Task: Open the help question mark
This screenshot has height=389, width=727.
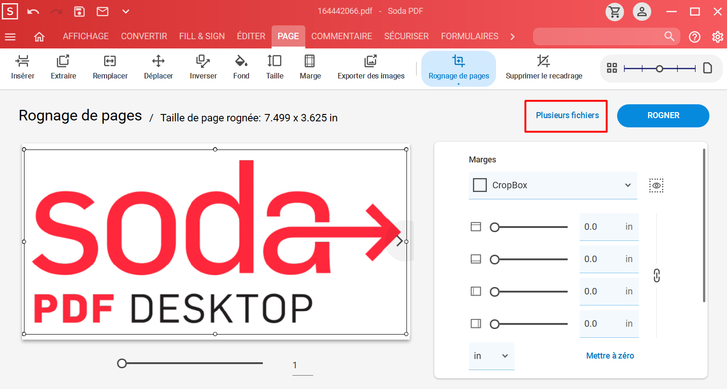Action: [695, 37]
